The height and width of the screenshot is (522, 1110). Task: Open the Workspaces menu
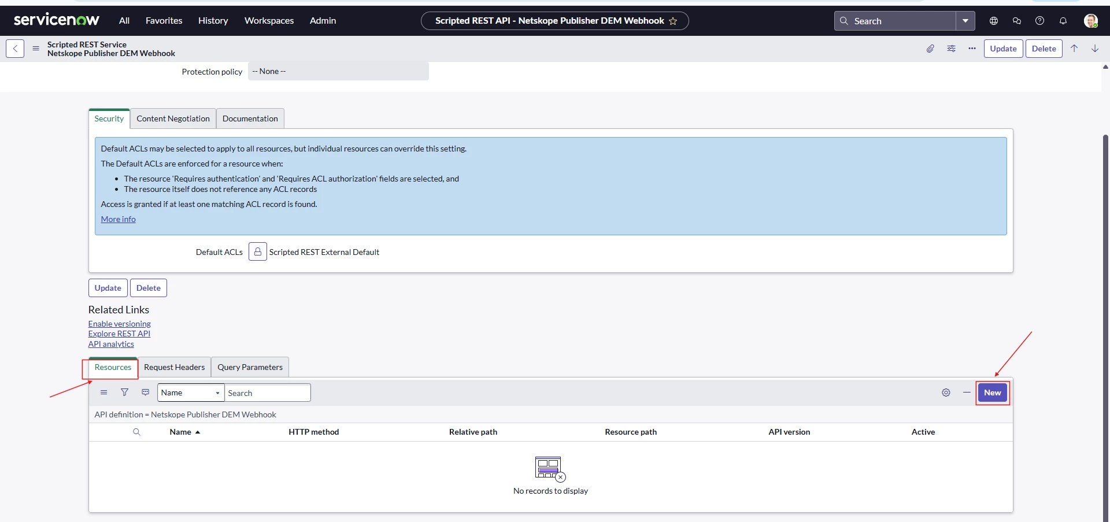(269, 21)
